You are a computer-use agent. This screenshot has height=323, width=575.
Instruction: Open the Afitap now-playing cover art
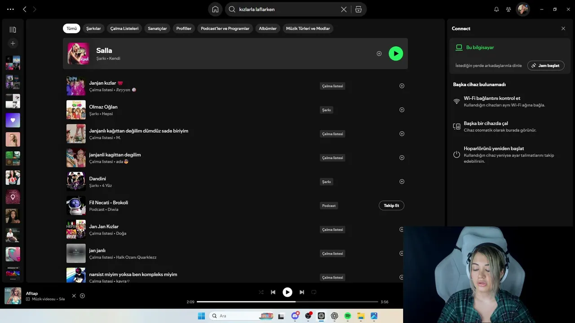click(13, 296)
